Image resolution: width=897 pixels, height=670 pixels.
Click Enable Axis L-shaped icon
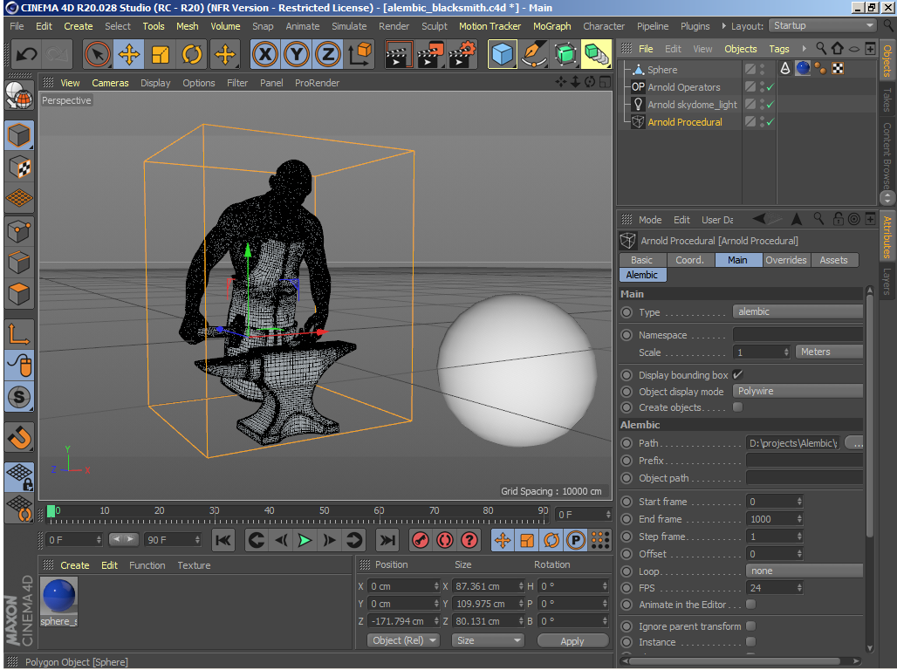click(19, 335)
